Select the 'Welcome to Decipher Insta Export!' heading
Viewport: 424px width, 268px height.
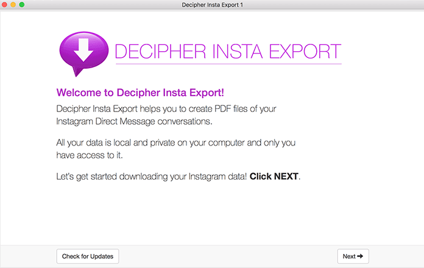pos(140,93)
